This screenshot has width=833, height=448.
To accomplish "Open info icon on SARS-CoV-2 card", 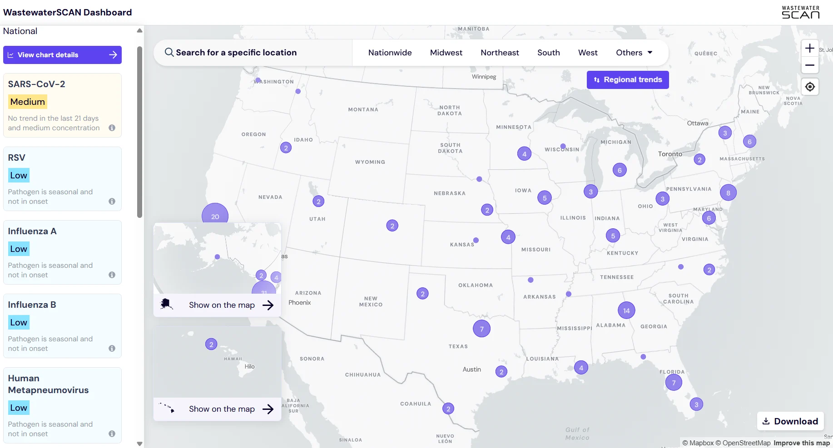I will (112, 128).
